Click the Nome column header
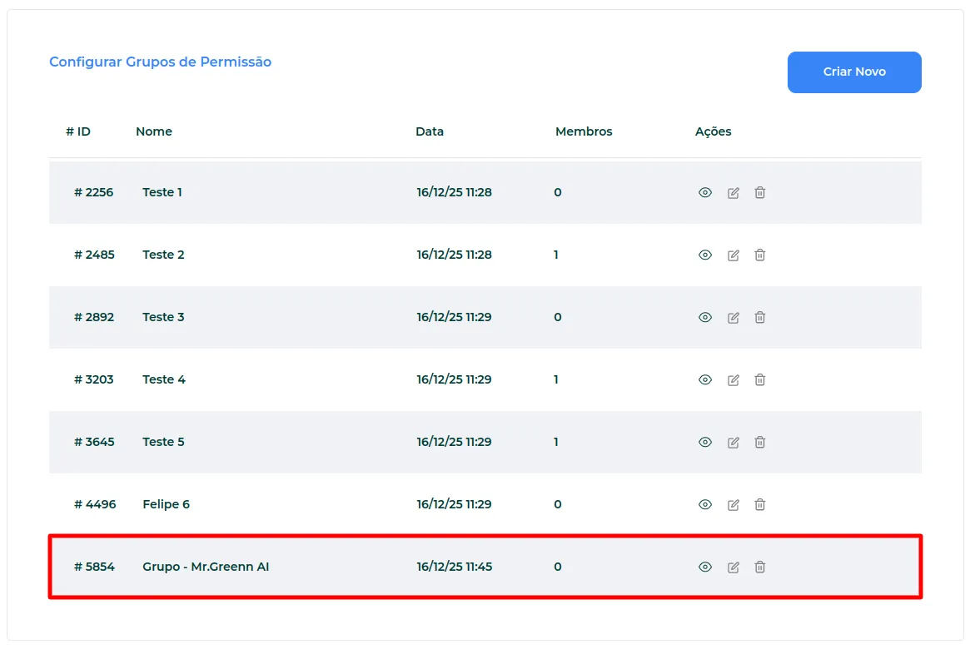The width and height of the screenshot is (970, 649). (x=154, y=131)
